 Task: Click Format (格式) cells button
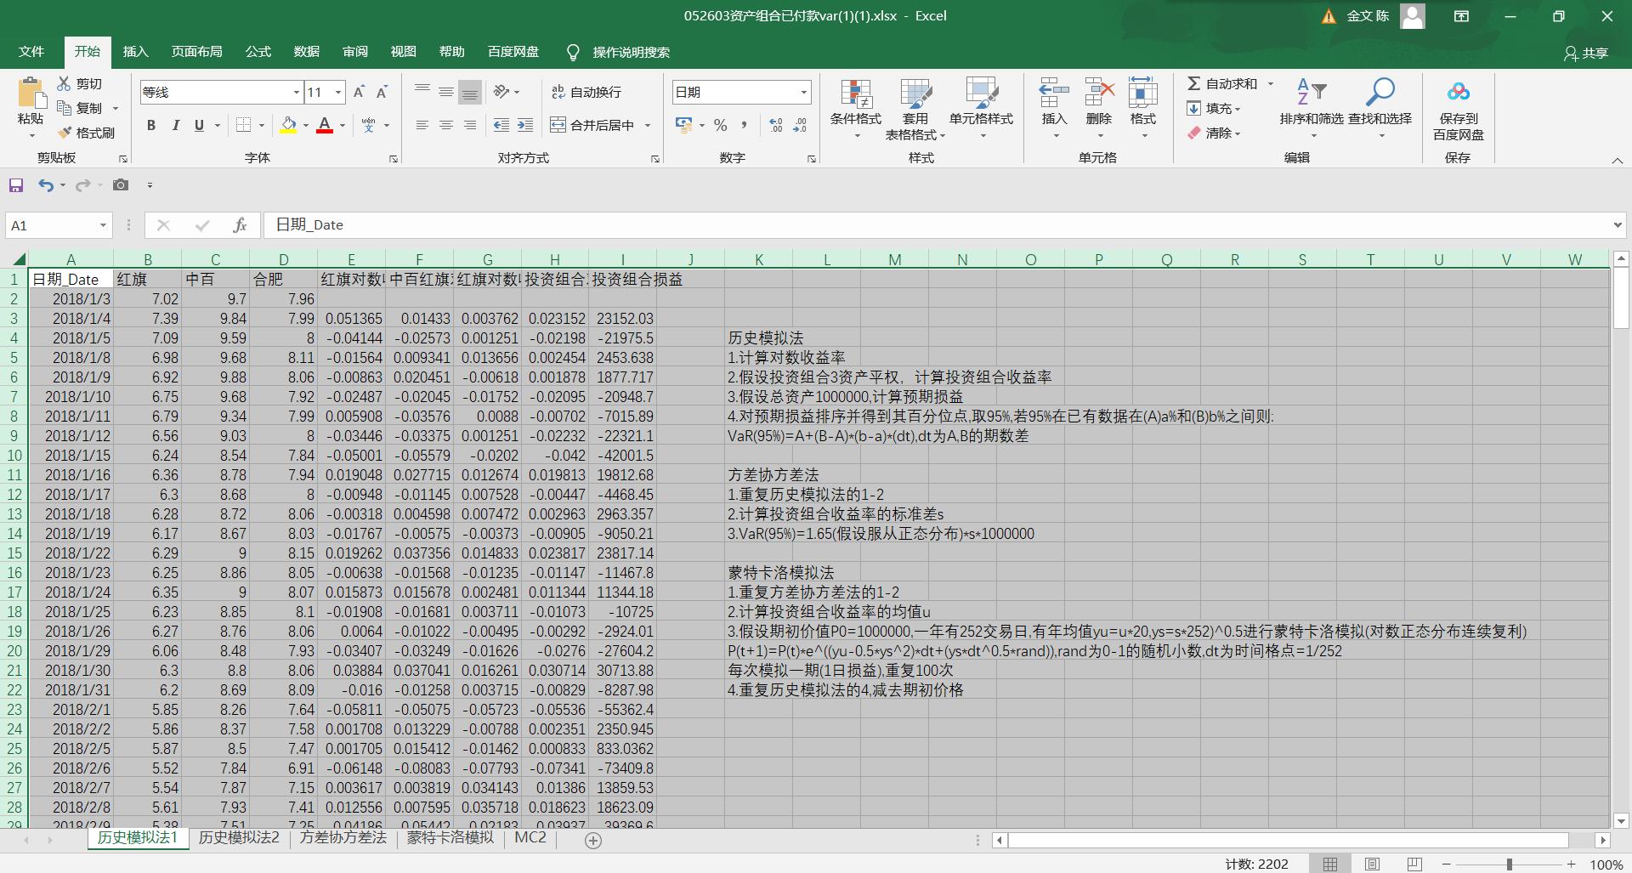(x=1143, y=109)
